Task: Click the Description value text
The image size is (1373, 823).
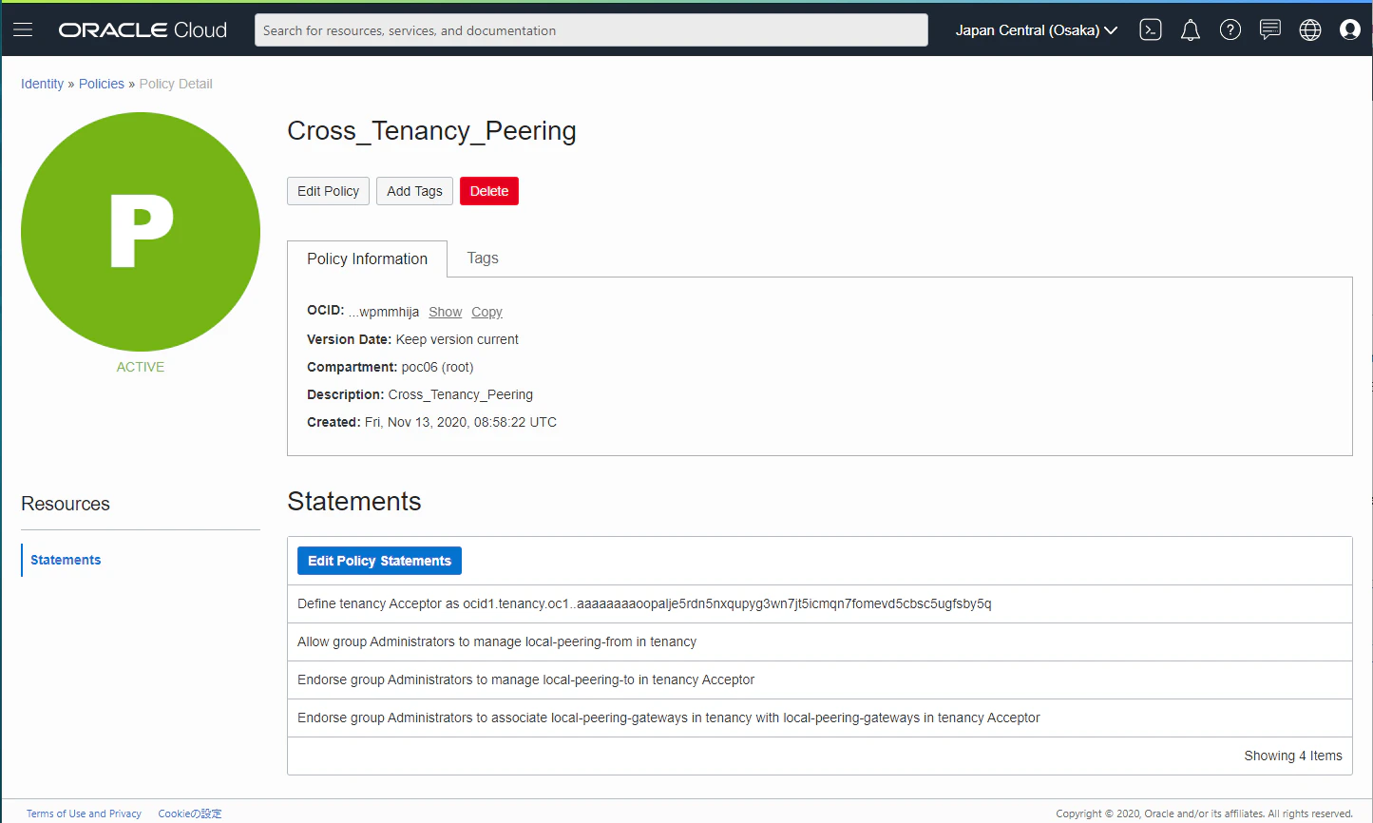Action: coord(461,394)
